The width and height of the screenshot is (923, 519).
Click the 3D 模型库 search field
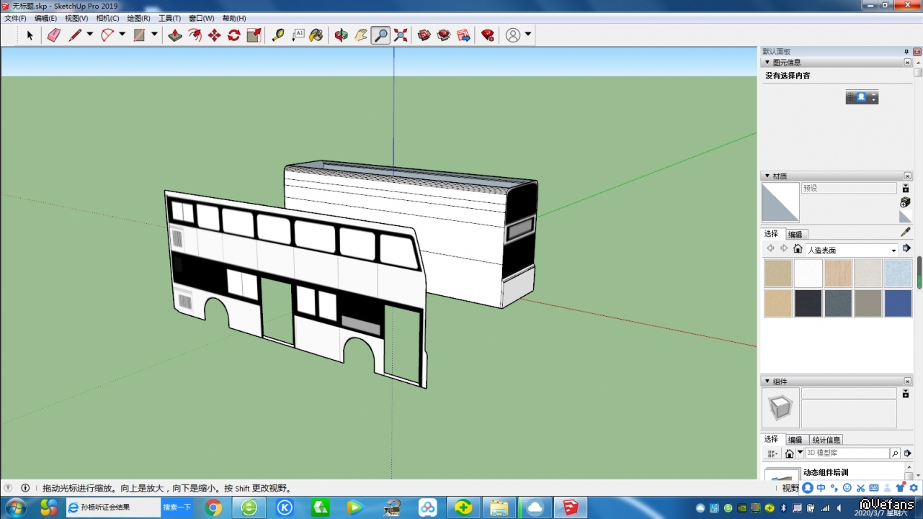847,453
